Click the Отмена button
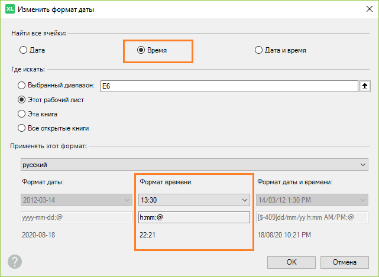Screen dimensions: 379x277 click(x=344, y=261)
